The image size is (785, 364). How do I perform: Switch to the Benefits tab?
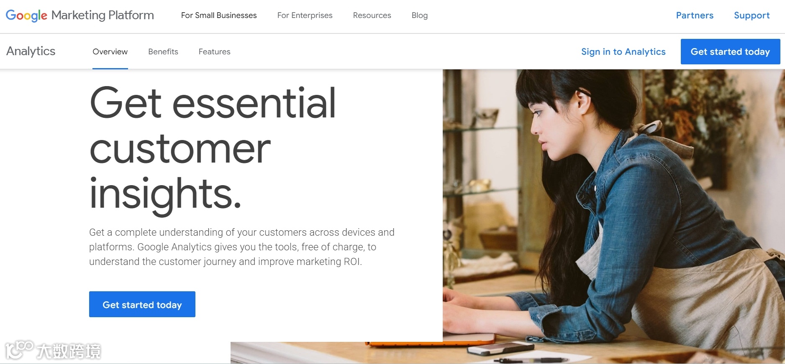click(x=163, y=51)
